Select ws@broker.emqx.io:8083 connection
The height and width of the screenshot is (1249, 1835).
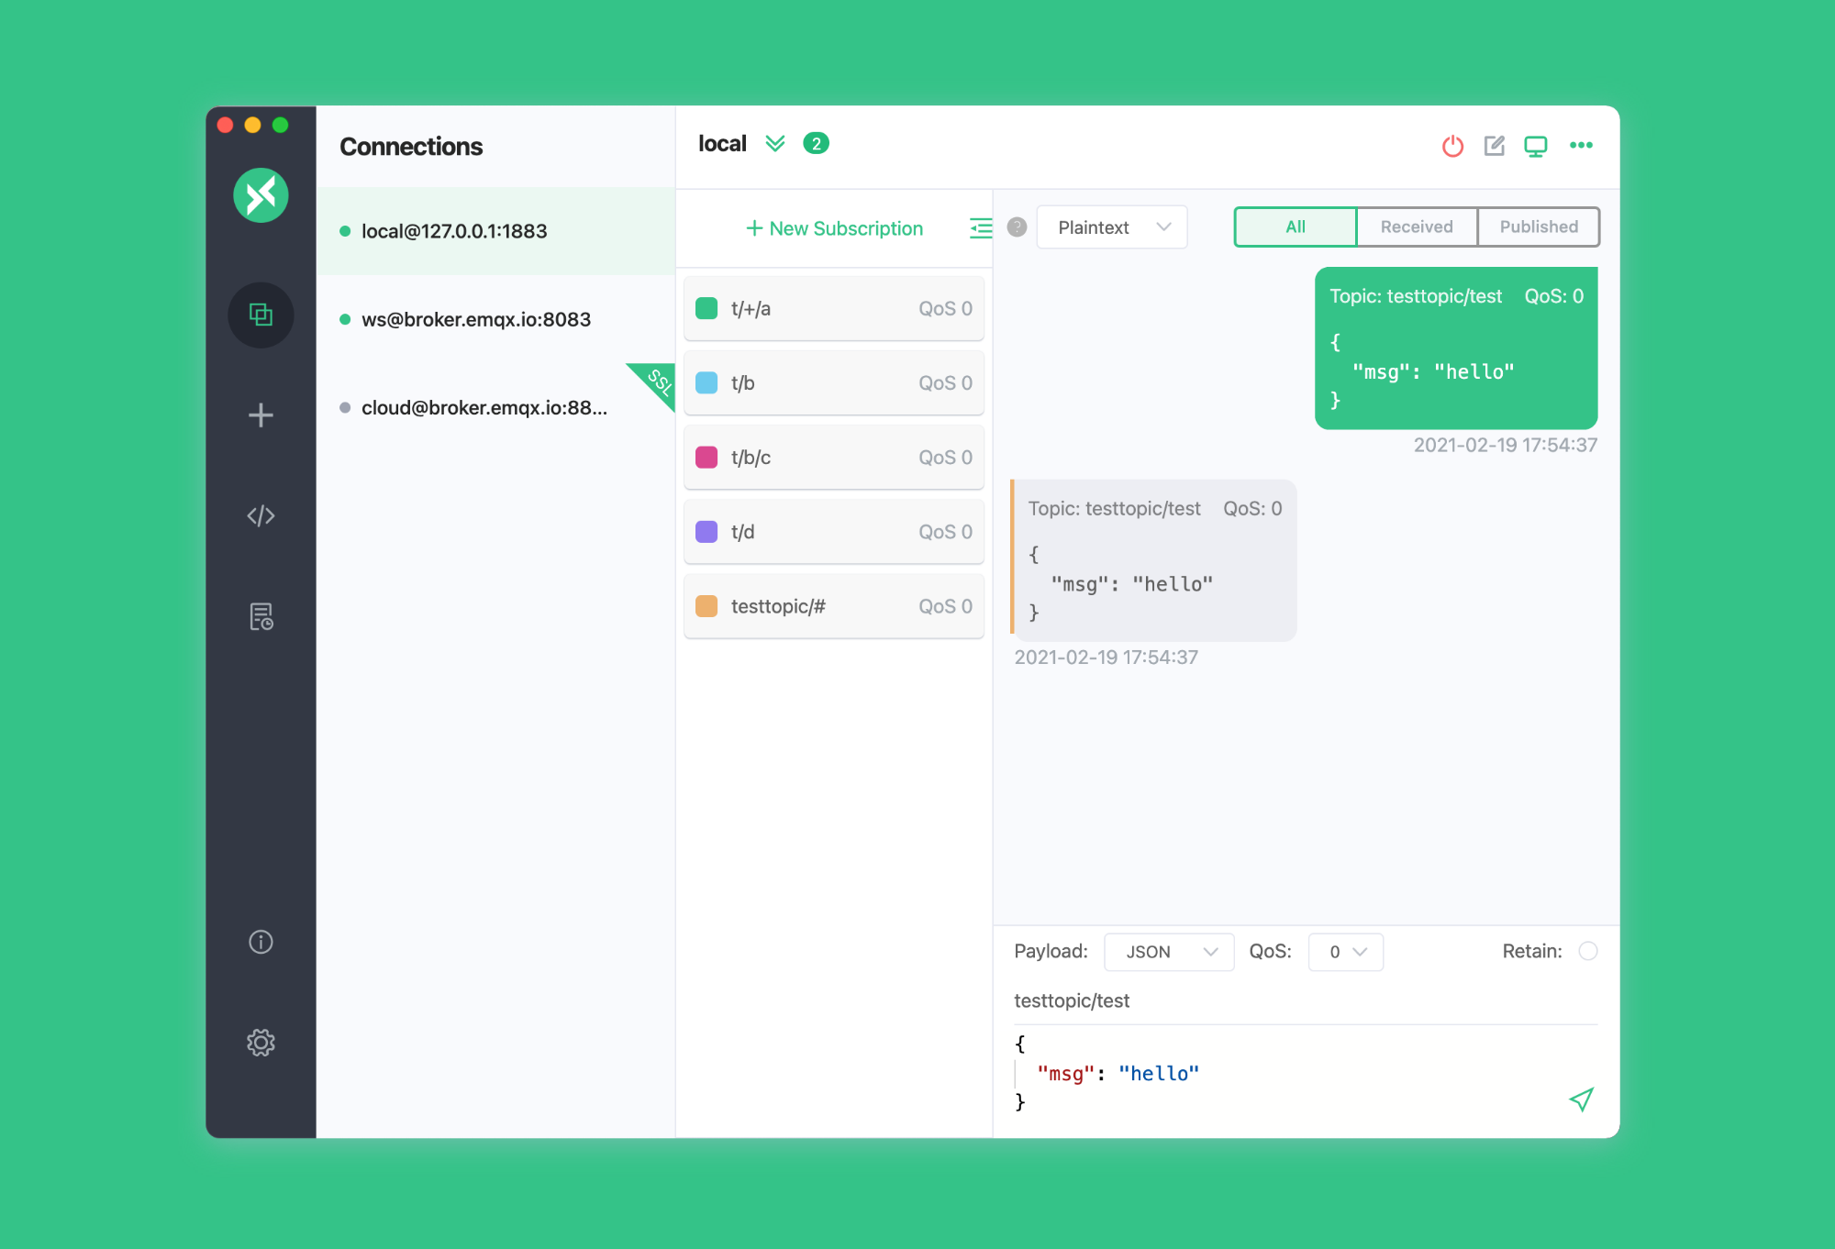pyautogui.click(x=495, y=319)
